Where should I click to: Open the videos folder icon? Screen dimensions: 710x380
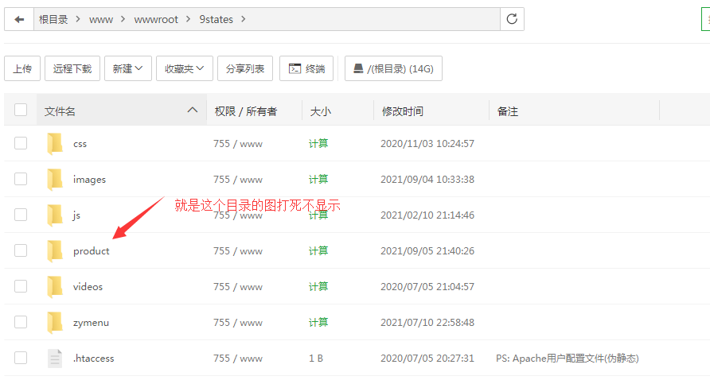55,287
